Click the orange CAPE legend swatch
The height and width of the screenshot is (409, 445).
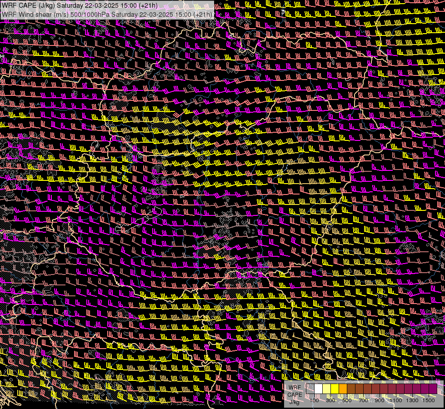(x=343, y=389)
